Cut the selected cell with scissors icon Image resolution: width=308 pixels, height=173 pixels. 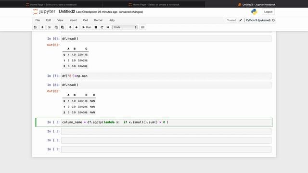pos(50,27)
